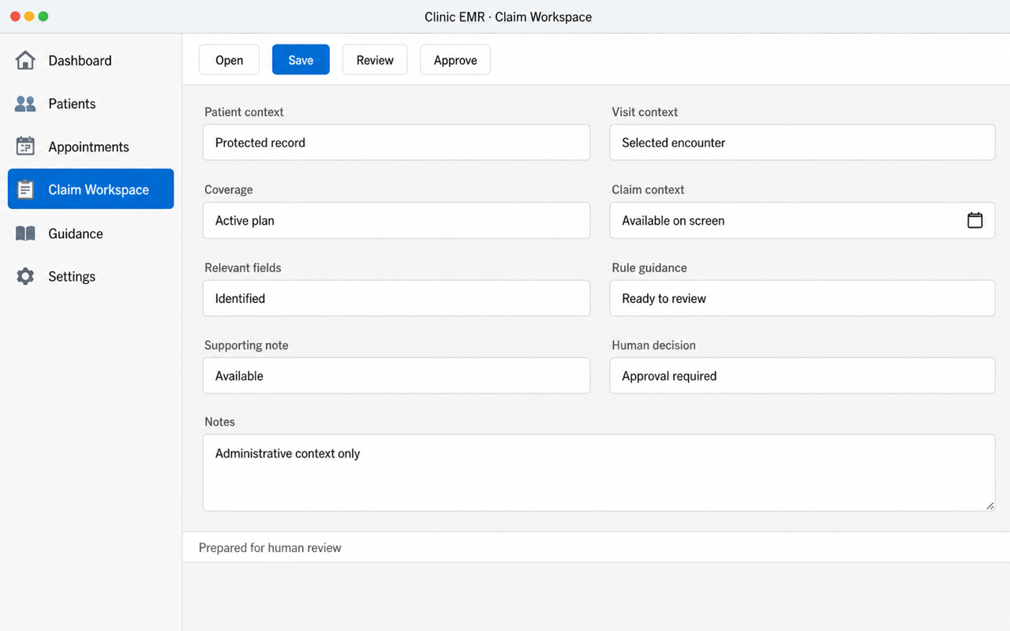The image size is (1010, 631).
Task: Click the 'Relevant fields' label
Action: click(x=243, y=268)
